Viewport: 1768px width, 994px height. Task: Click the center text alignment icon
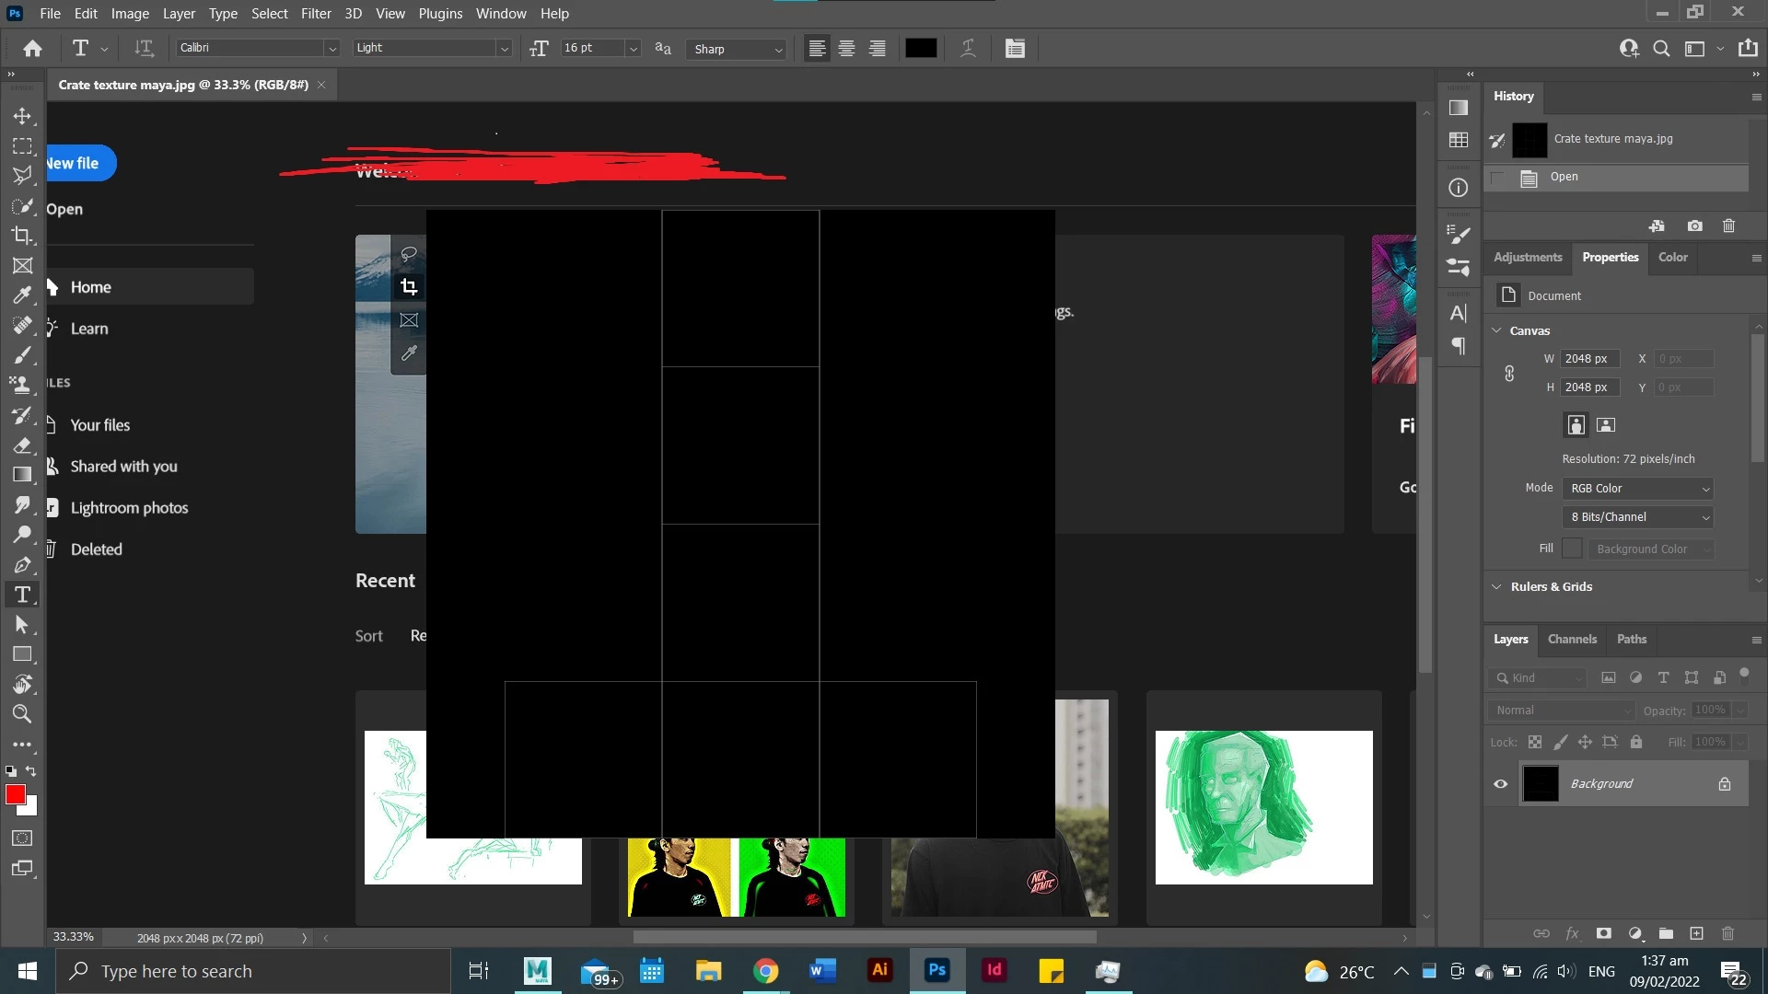point(846,49)
